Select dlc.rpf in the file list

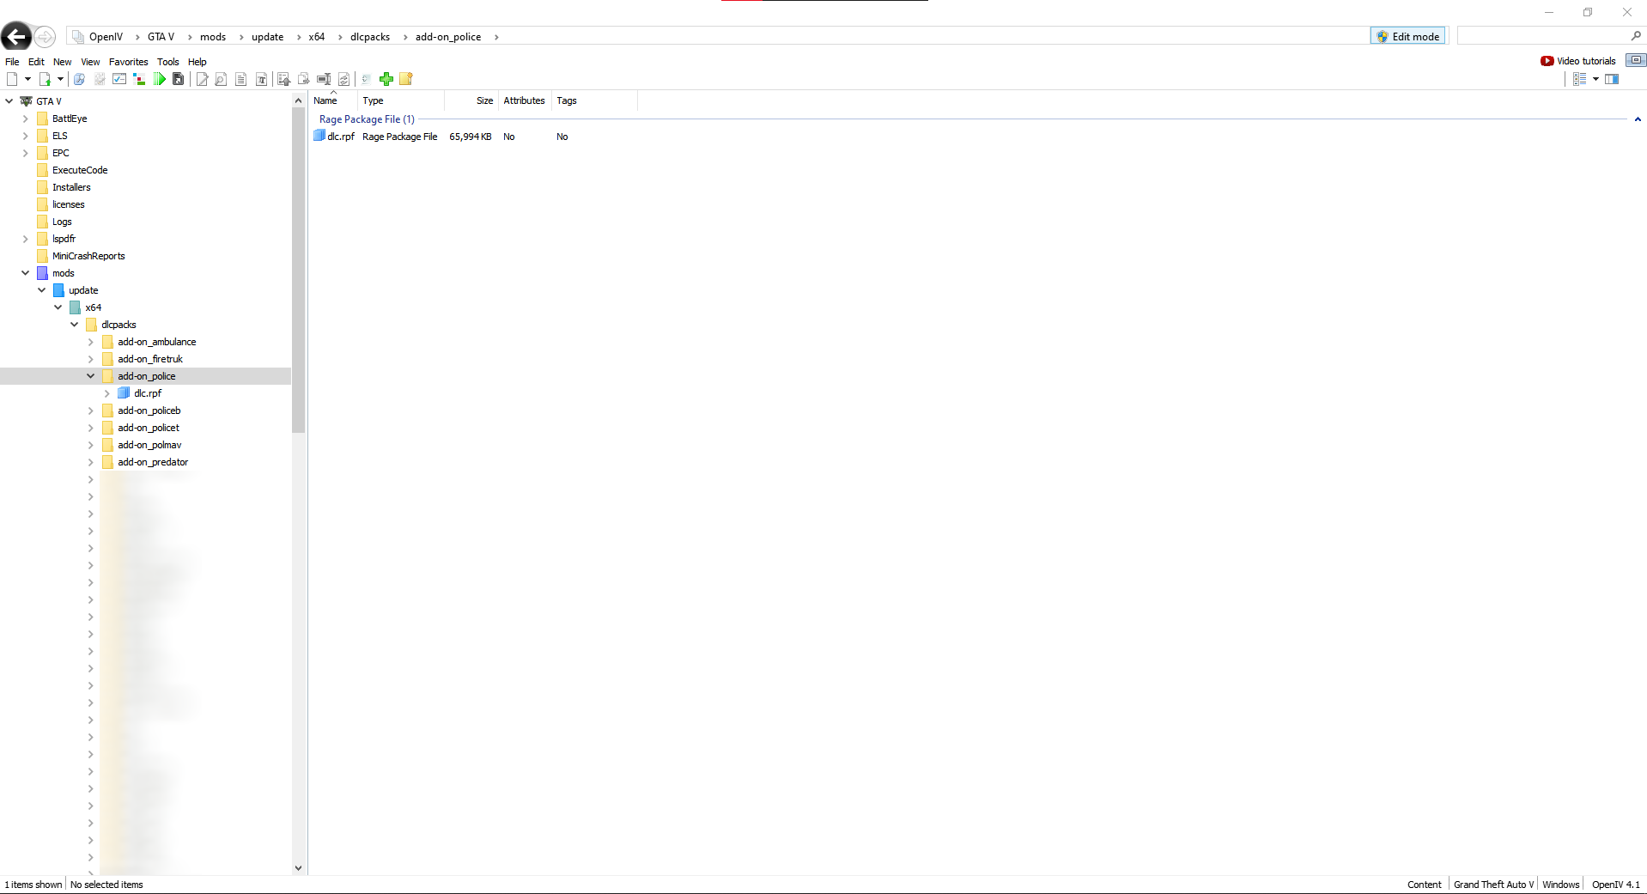340,137
